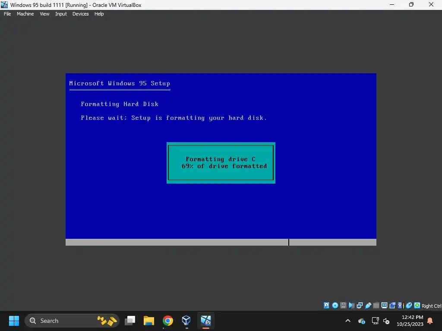Click the hard disk activity status icon
This screenshot has width=442, height=331.
tap(326, 306)
